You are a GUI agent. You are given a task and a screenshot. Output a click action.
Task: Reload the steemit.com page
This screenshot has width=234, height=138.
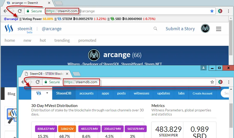[x=20, y=11]
